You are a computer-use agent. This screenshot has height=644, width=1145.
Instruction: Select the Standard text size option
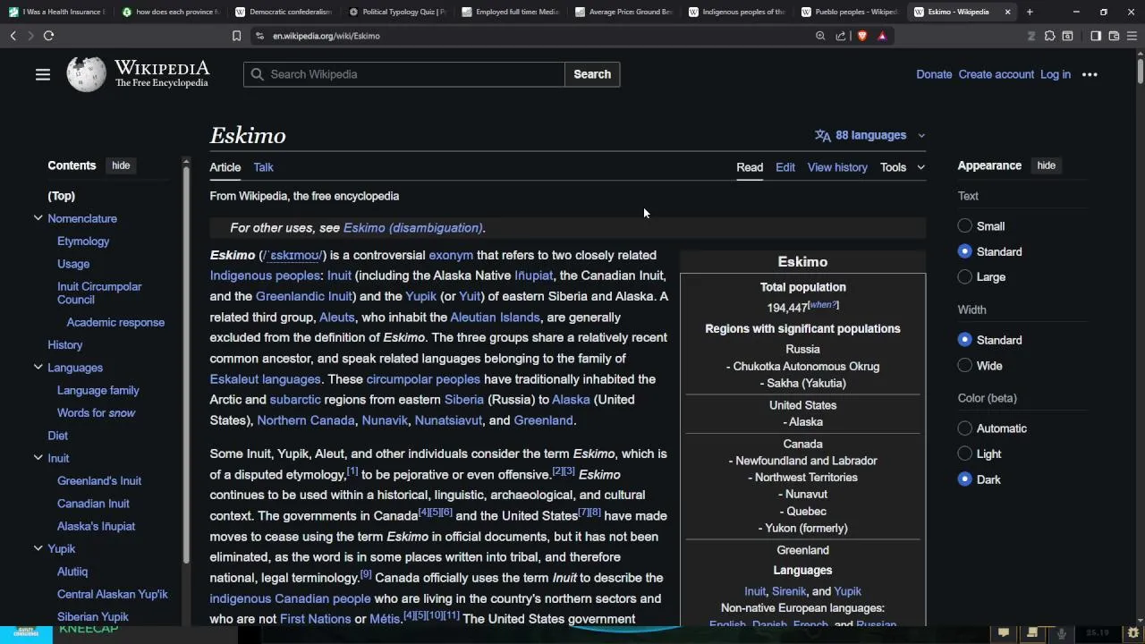[964, 251]
